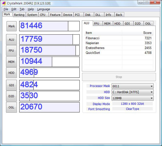This screenshot has width=162, height=146.
Task: Click the Font Smoothing label
Action: pos(99,109)
